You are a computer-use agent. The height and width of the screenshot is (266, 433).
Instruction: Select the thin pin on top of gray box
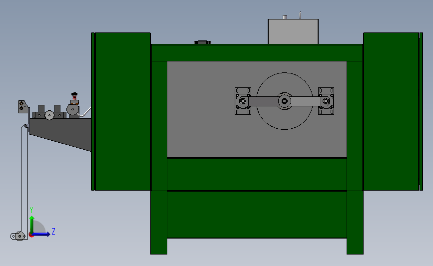click(300, 15)
